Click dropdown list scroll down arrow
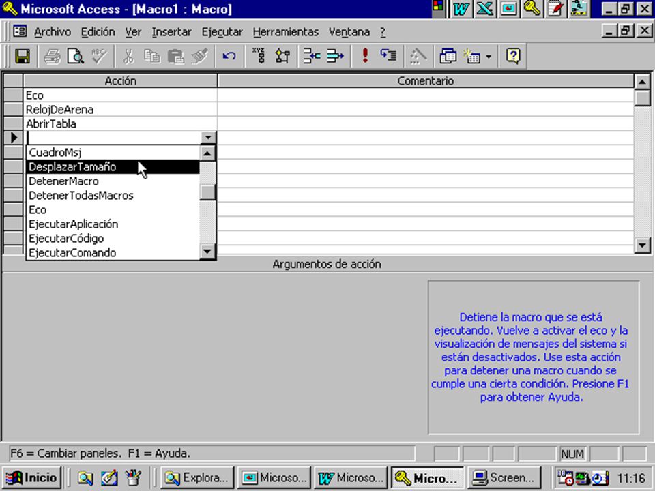Screen dimensions: 655x491 (207, 252)
